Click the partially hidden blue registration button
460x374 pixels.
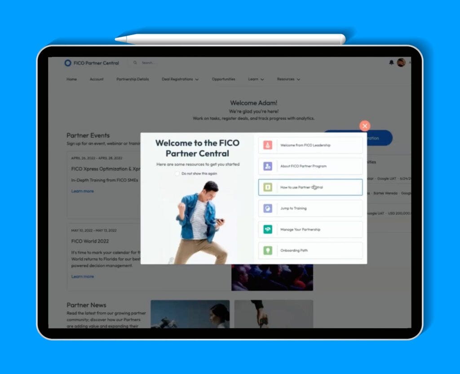pos(380,138)
